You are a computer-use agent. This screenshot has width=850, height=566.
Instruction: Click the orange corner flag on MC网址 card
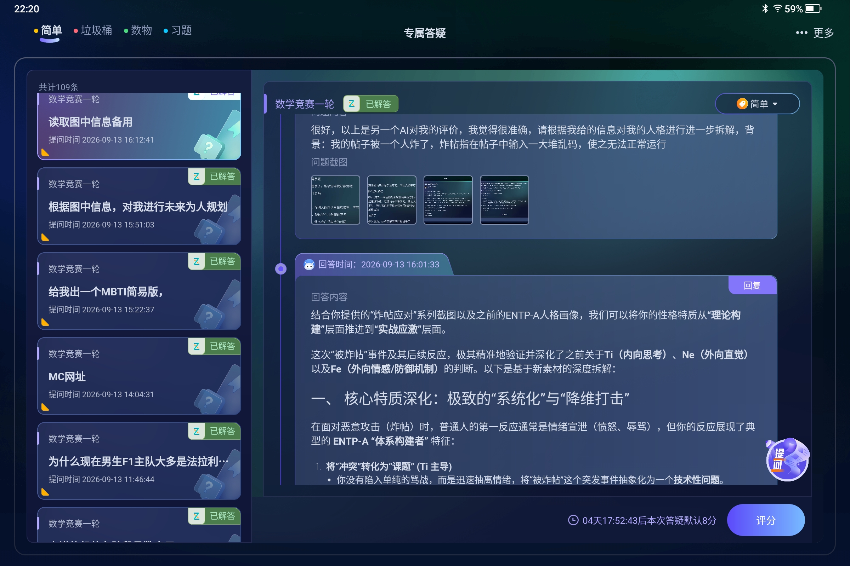pos(45,407)
